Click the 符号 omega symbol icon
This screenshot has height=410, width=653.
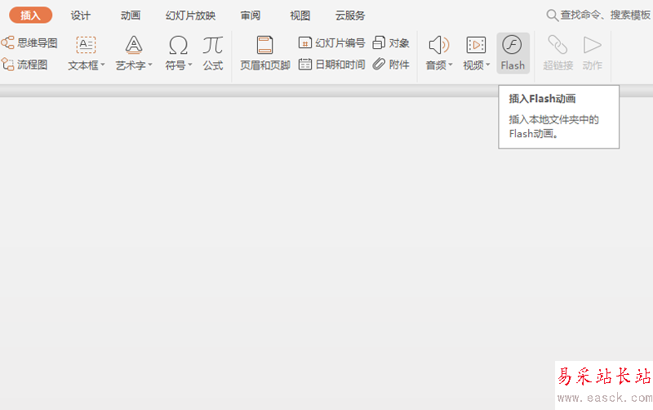[x=178, y=45]
